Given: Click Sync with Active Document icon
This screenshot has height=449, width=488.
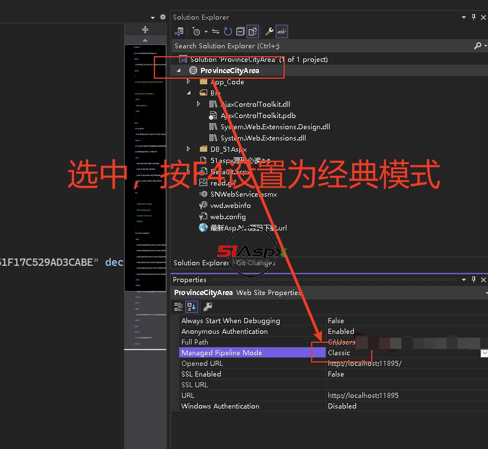Looking at the screenshot, I should point(216,31).
